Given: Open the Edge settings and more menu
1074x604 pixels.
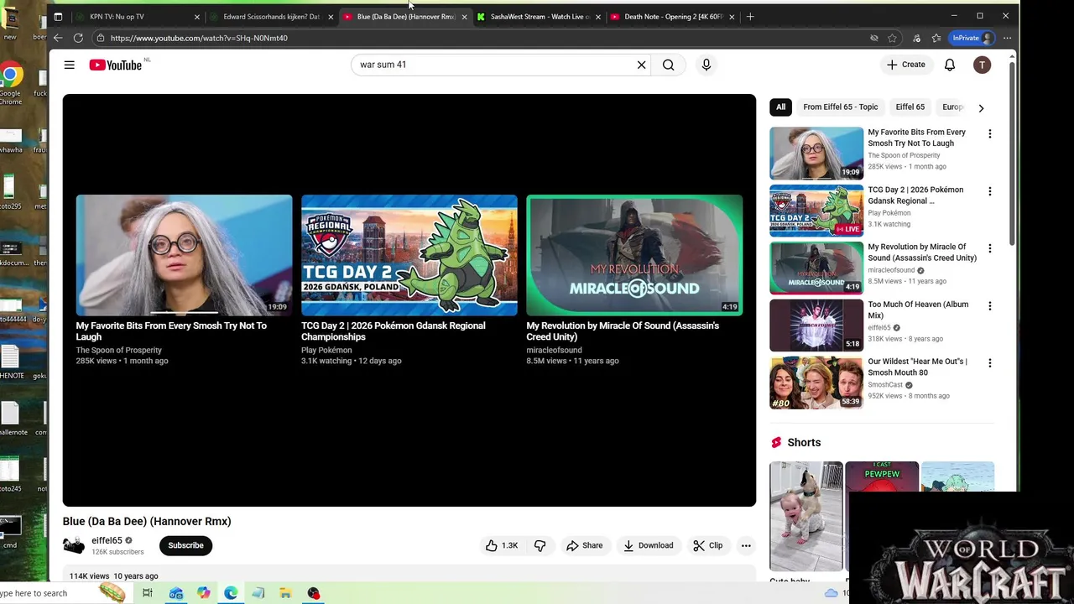Looking at the screenshot, I should [x=1007, y=38].
